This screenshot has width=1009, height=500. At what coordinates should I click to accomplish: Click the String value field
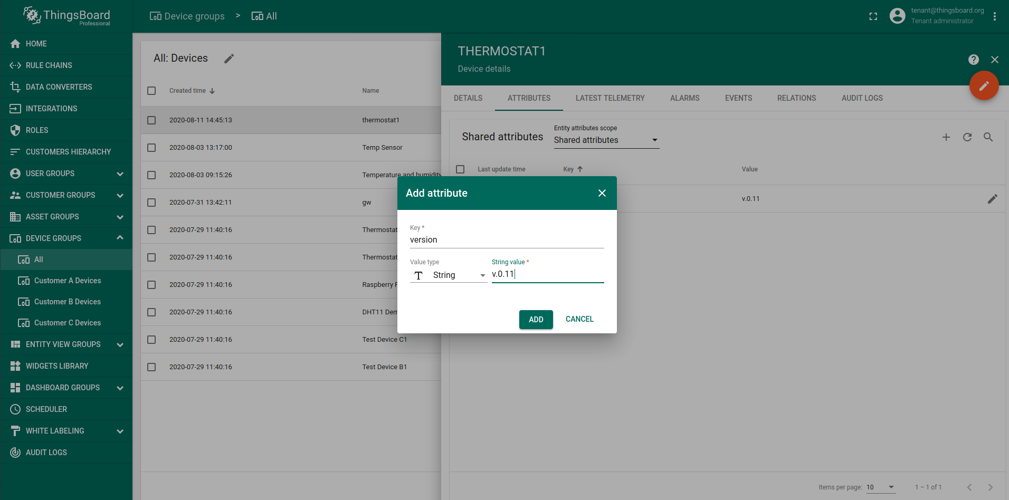coord(548,274)
